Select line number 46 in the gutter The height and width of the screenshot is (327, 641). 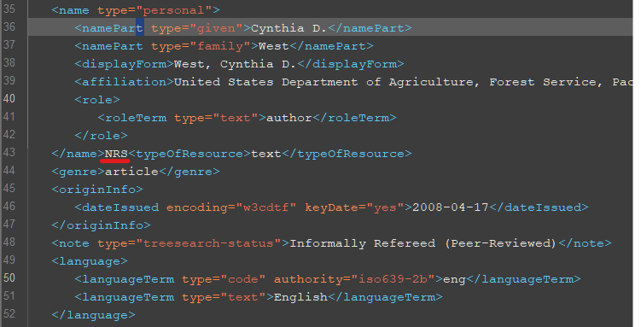(9, 207)
